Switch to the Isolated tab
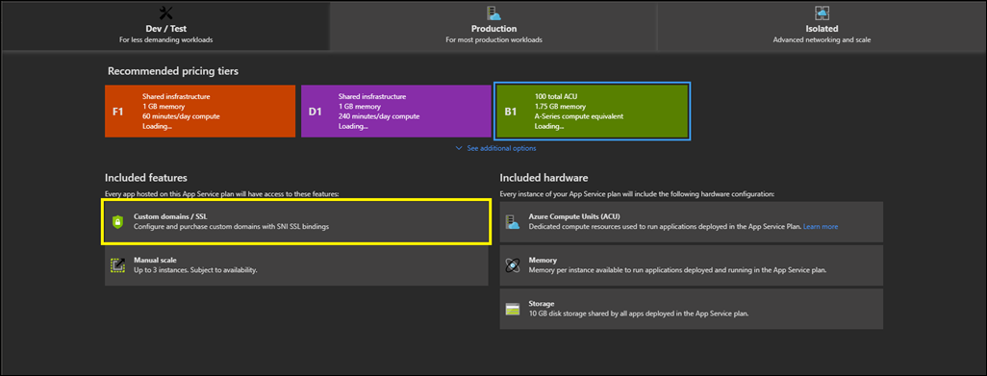This screenshot has height=376, width=987. coord(822,26)
